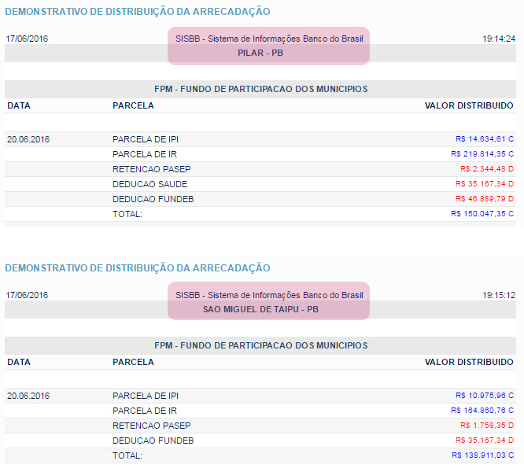Viewport: 524px width, 472px height.
Task: Click the value "R$ 219.814,35 C"
Action: (x=482, y=154)
